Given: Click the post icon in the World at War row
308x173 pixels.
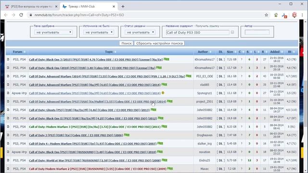Looking at the screenshot, I should pyautogui.click(x=8, y=160).
